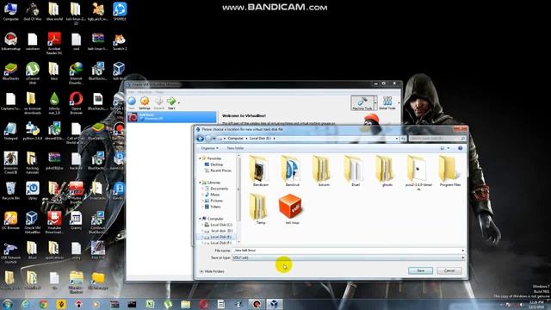Open Pictures library in navigation pane
Screen dimensions: 551x310
[x=214, y=201]
